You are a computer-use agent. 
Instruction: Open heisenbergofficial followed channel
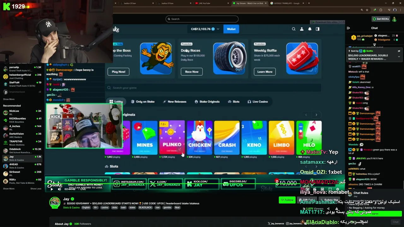tap(22, 76)
